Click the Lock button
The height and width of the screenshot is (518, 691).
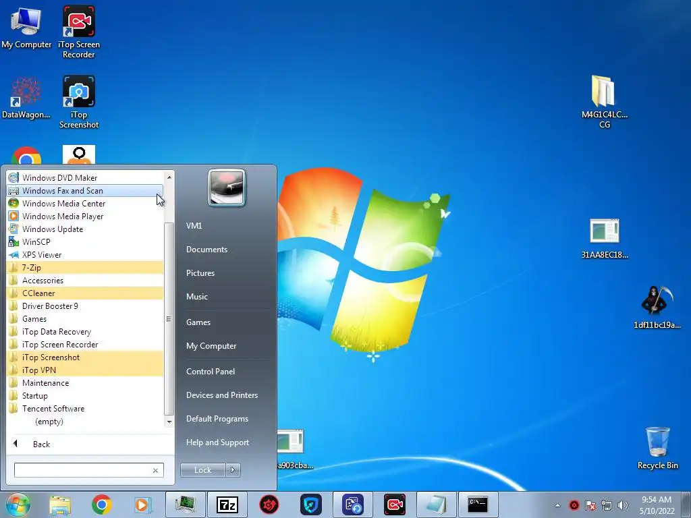point(202,470)
